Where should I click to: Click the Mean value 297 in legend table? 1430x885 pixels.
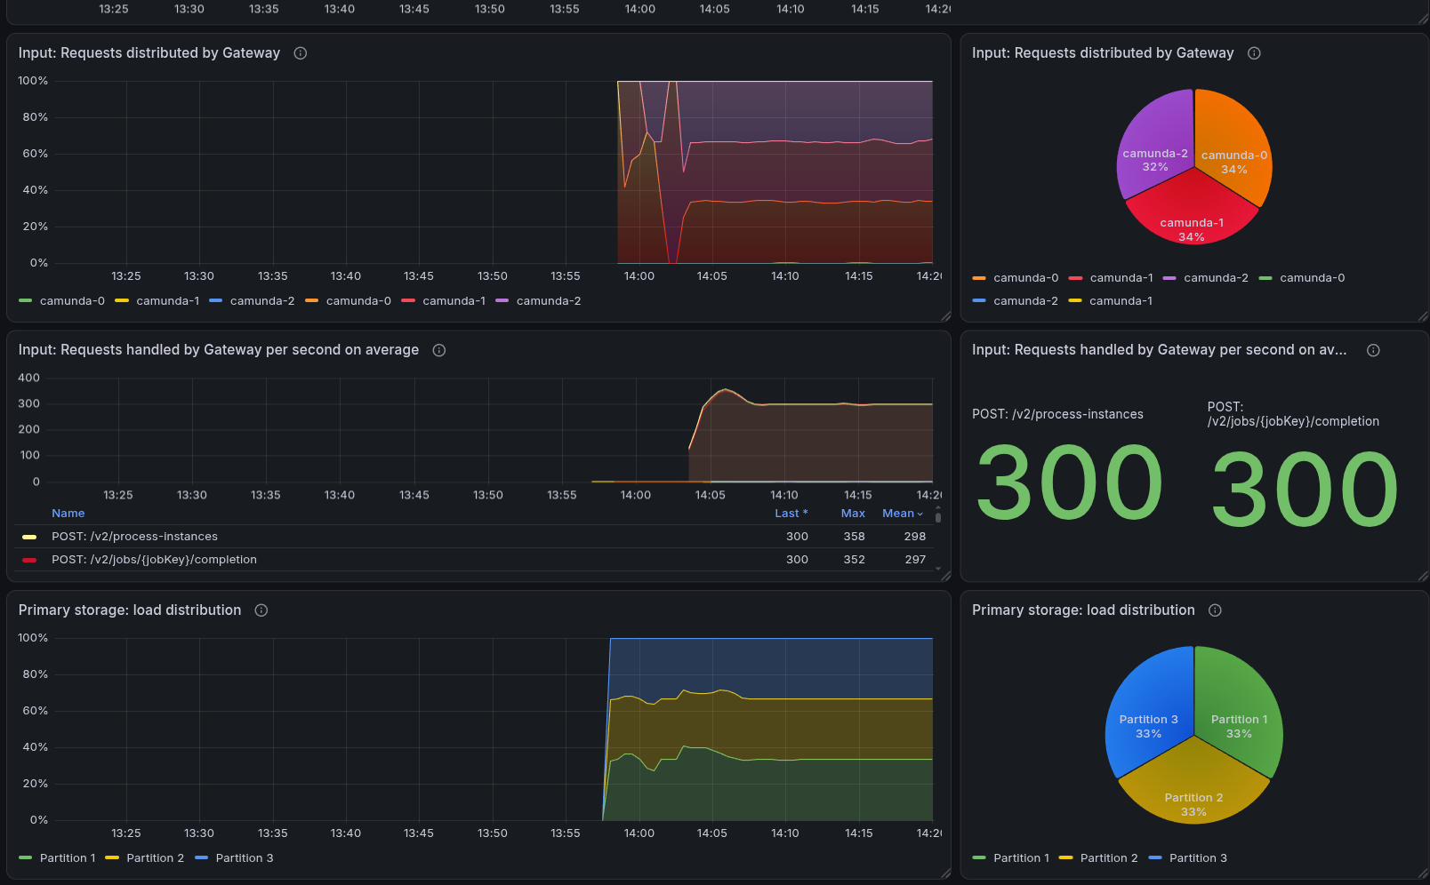coord(915,560)
